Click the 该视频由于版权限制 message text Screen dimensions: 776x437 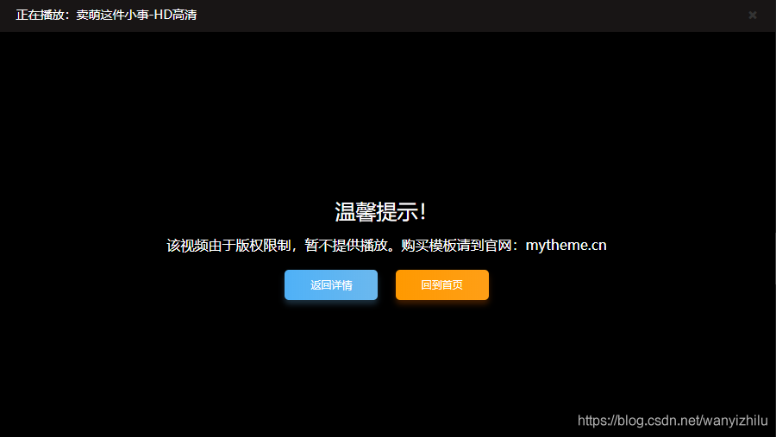pos(231,246)
